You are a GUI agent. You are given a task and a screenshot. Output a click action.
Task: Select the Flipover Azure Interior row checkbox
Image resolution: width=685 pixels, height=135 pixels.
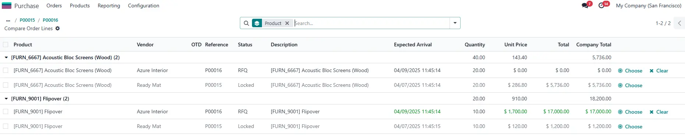click(x=6, y=111)
